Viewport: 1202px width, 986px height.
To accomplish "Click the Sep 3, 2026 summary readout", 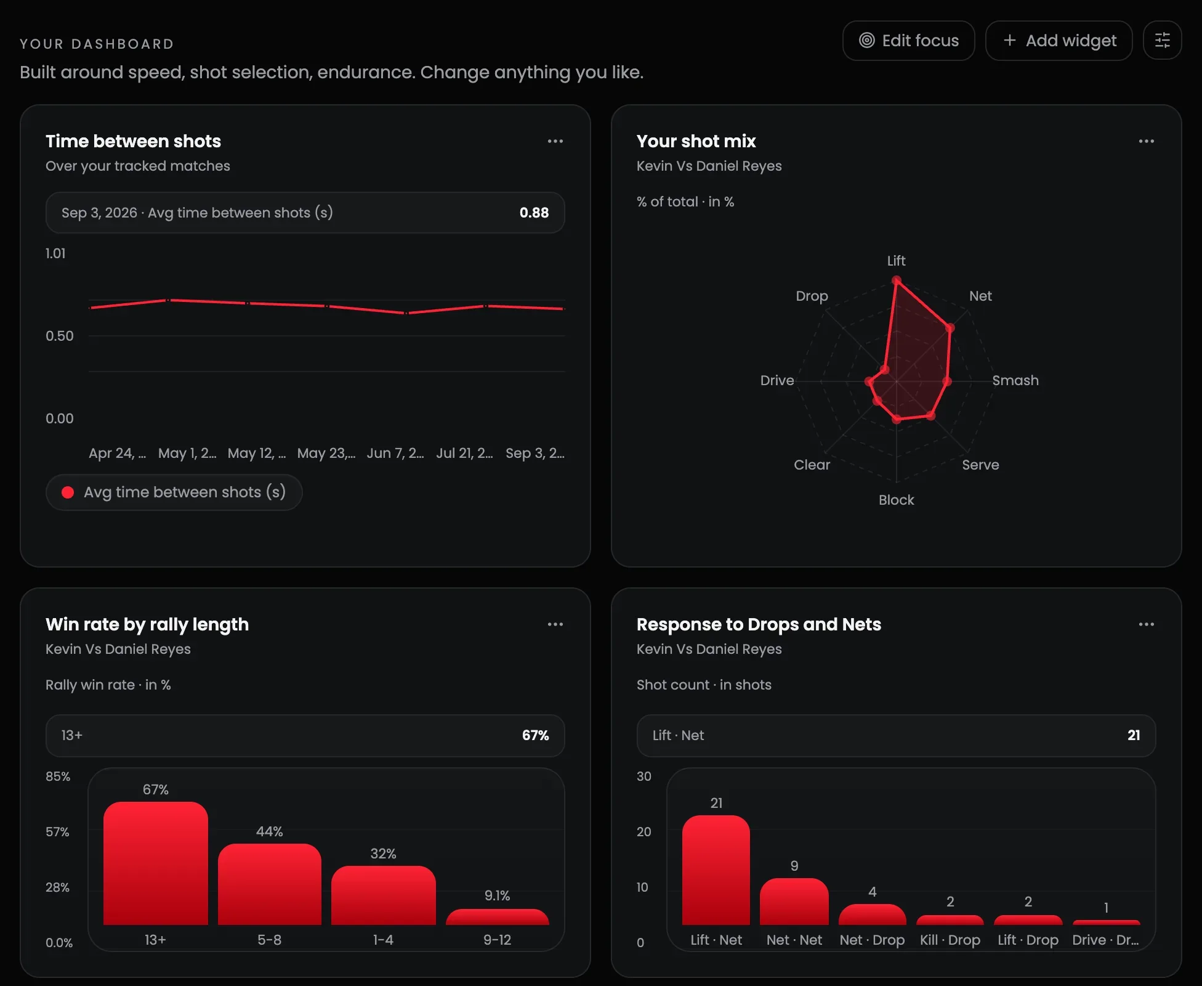I will click(x=305, y=213).
